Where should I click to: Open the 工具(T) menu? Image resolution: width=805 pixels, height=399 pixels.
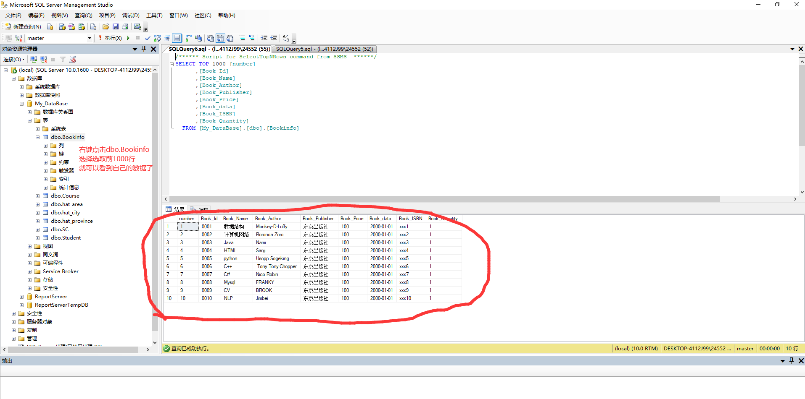(x=154, y=16)
